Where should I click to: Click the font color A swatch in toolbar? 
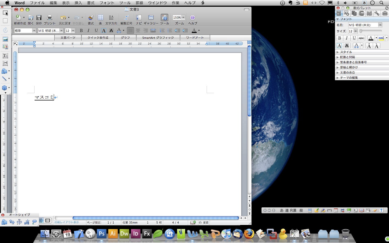point(194,31)
